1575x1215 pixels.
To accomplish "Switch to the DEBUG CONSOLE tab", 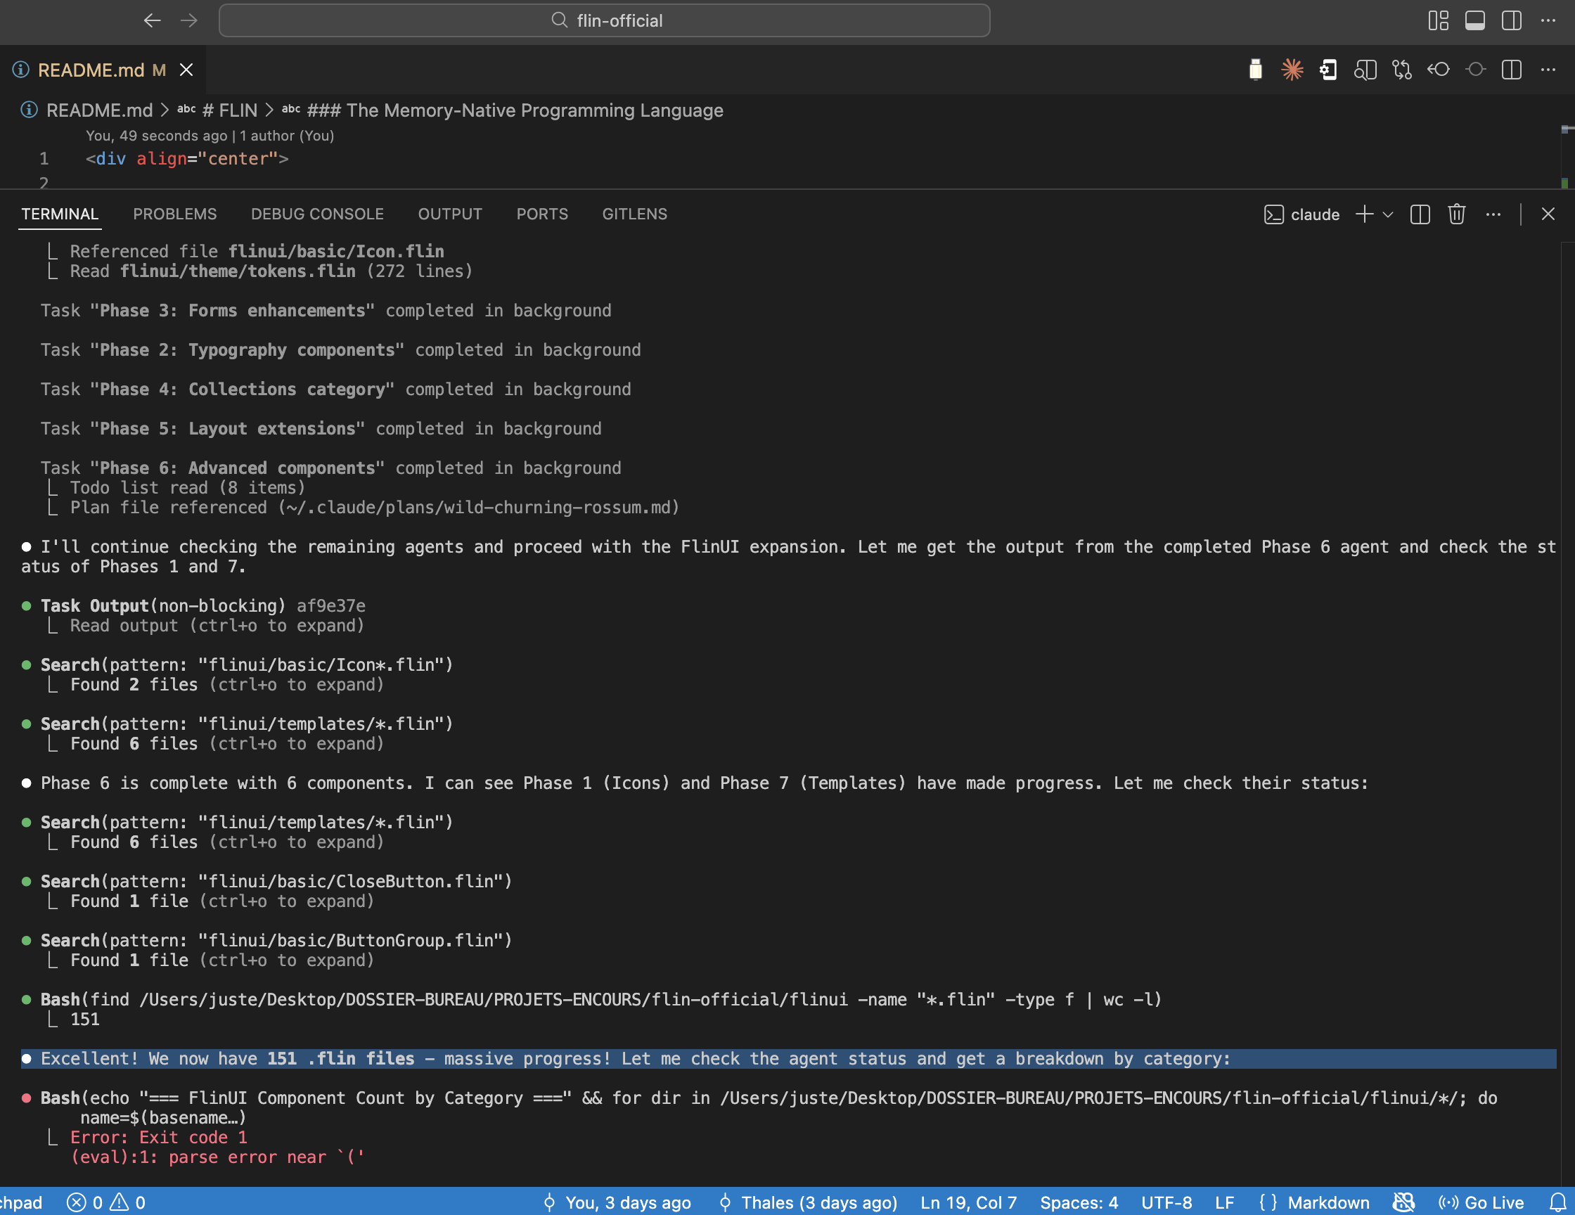I will coord(316,214).
